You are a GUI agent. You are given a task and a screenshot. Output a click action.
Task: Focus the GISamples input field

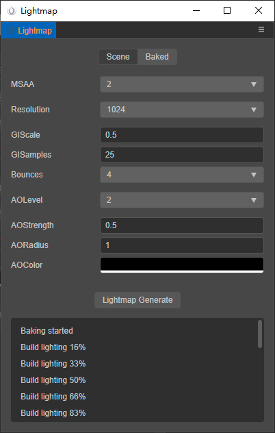tap(182, 155)
